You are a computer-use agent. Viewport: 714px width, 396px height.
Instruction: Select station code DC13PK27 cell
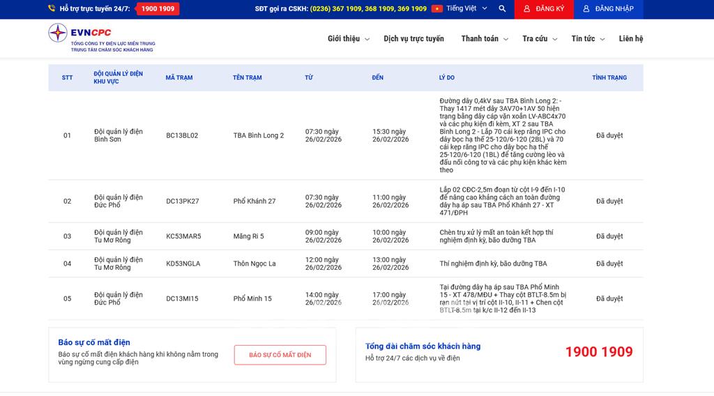click(182, 201)
